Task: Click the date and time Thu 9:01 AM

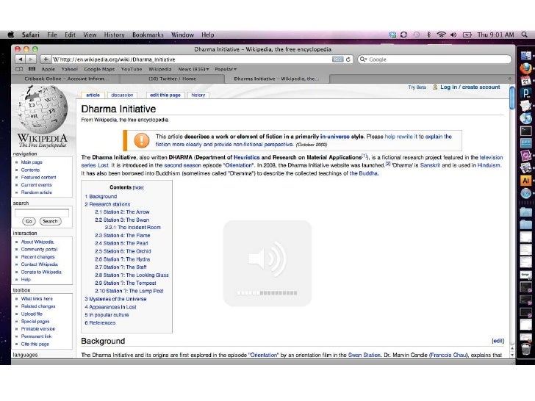Action: (x=495, y=35)
